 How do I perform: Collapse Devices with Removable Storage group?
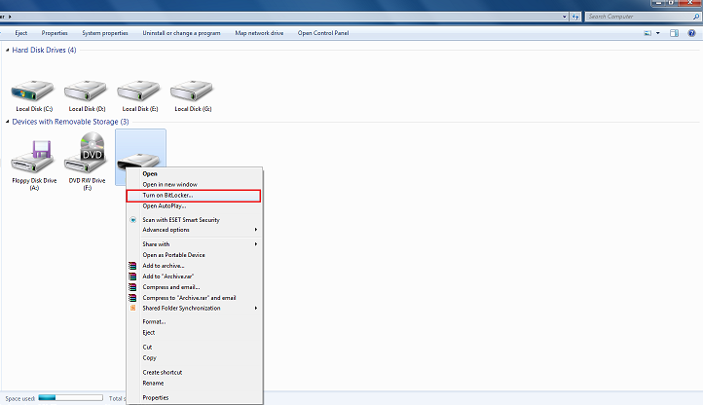point(7,122)
